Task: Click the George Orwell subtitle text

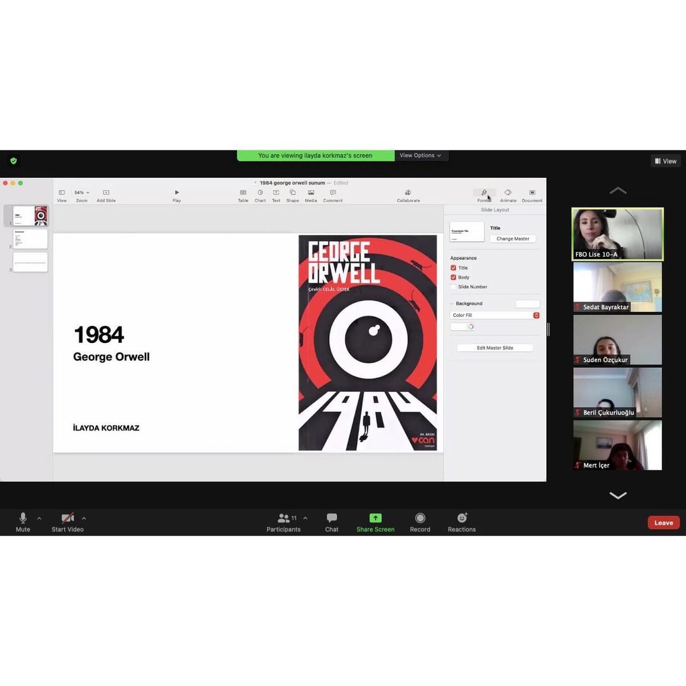Action: (x=111, y=357)
